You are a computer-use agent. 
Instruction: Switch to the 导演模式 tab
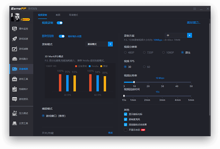pos(73,15)
